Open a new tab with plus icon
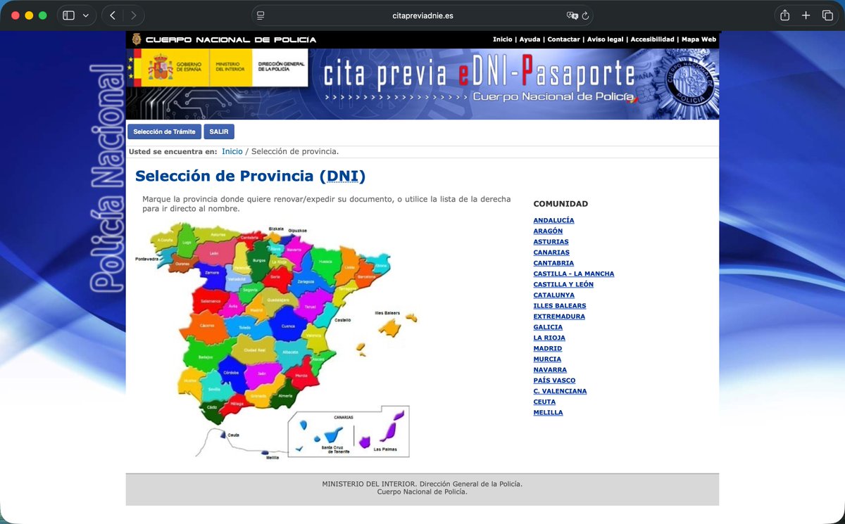Screen dimensions: 845x524 (x=806, y=15)
